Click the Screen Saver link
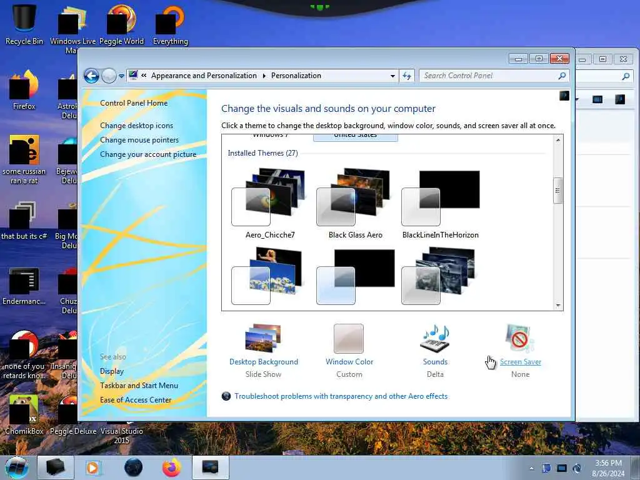640x480 pixels. (x=521, y=362)
